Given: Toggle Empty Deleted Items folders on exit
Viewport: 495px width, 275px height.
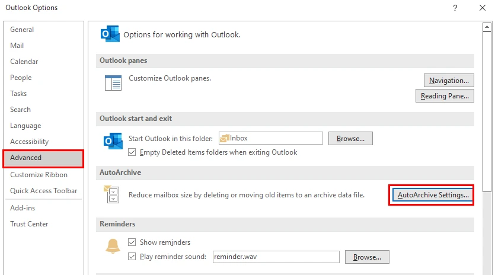Looking at the screenshot, I should pos(132,152).
